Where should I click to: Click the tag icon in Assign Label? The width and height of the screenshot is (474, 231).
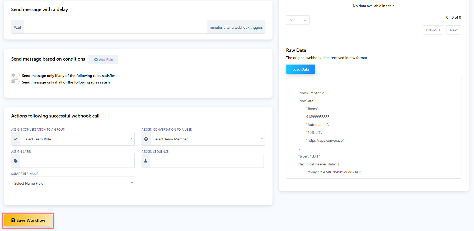pyautogui.click(x=16, y=161)
